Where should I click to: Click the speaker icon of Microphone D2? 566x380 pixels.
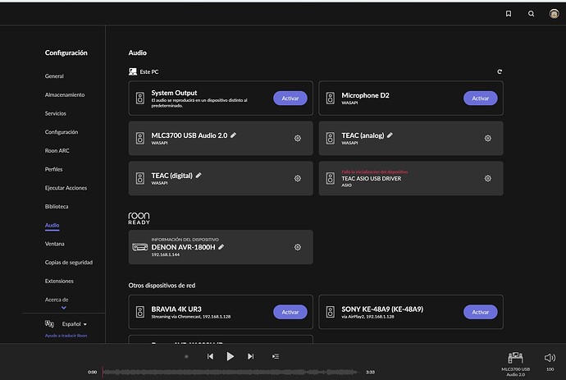(x=331, y=98)
